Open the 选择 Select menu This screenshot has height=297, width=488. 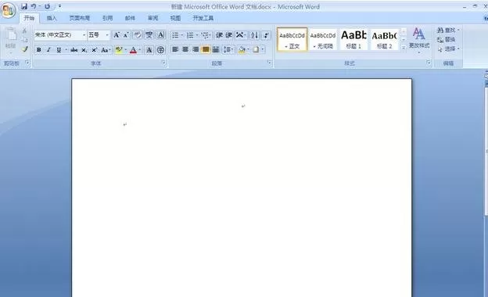pos(448,48)
